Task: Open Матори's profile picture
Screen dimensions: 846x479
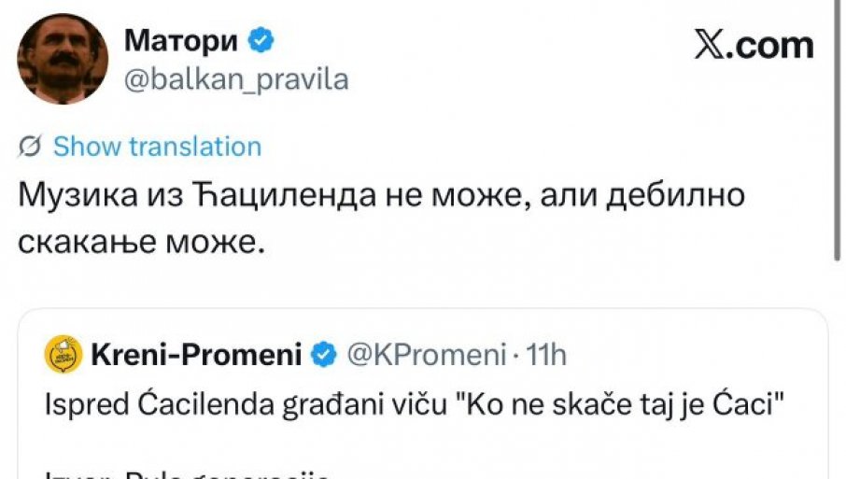Action: [63, 58]
